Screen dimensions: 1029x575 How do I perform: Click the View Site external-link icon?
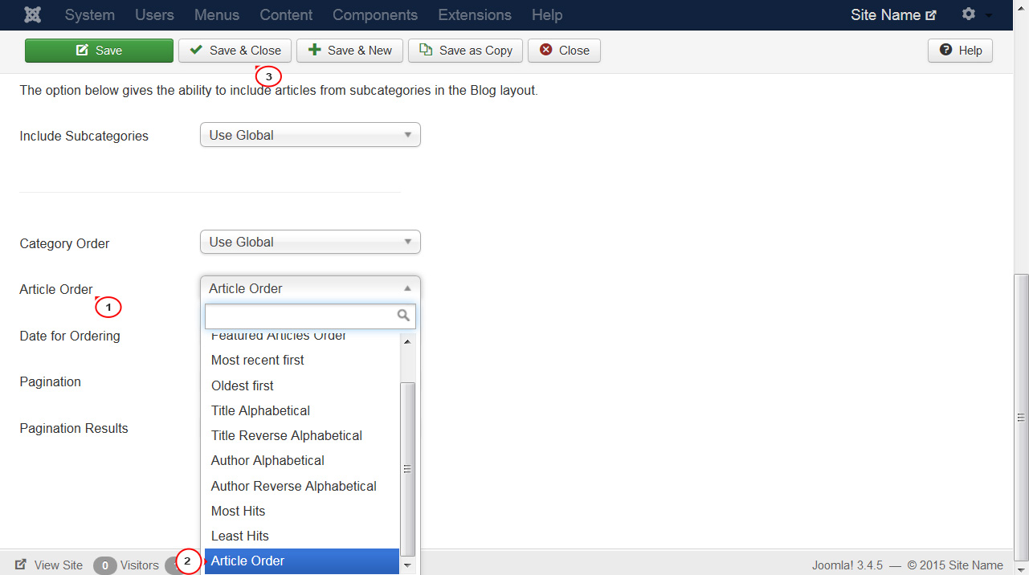21,565
